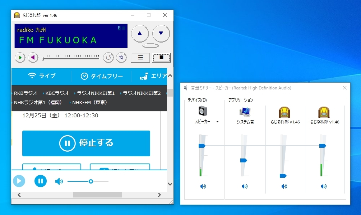Pause with the blue round pause button

pyautogui.click(x=41, y=181)
